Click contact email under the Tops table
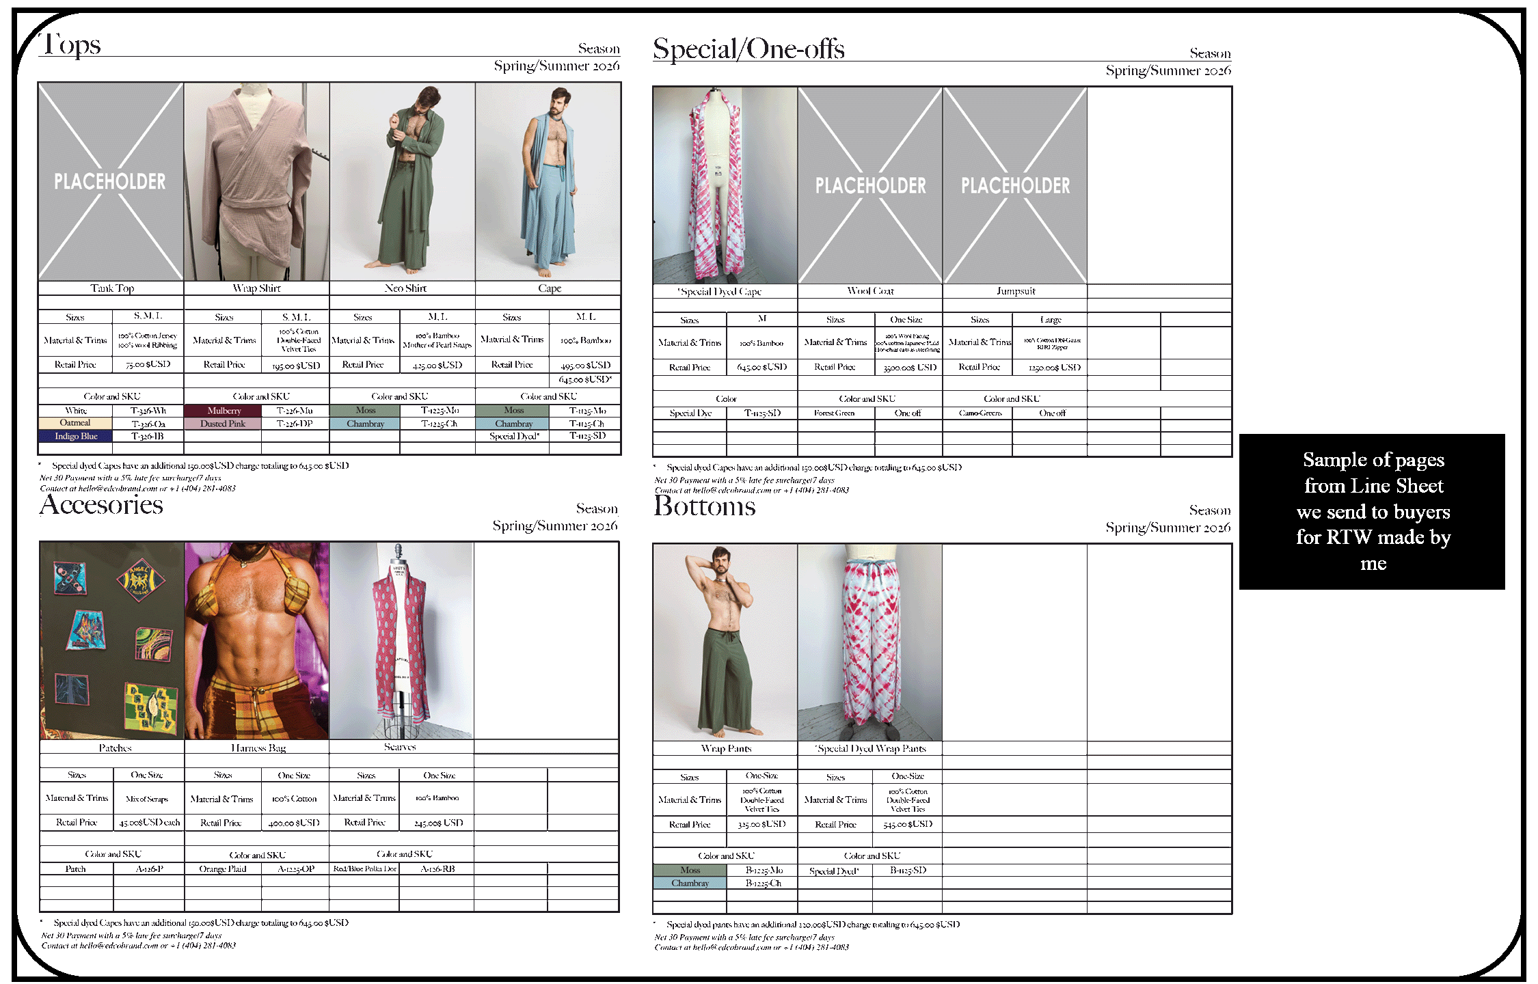The image size is (1538, 984). click(118, 489)
